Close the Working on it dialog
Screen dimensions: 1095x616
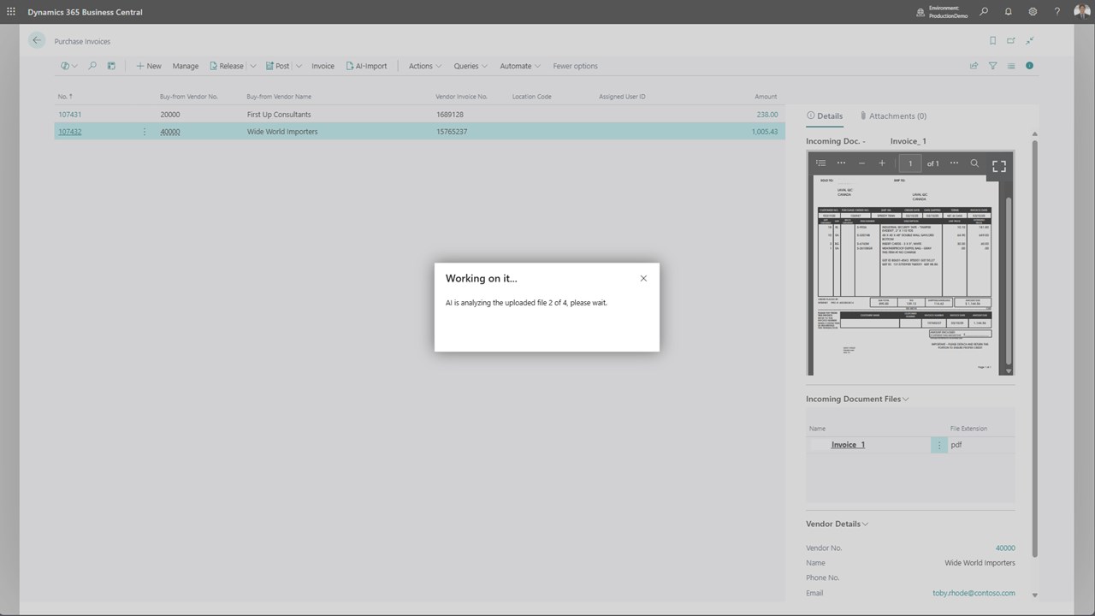[x=643, y=278]
